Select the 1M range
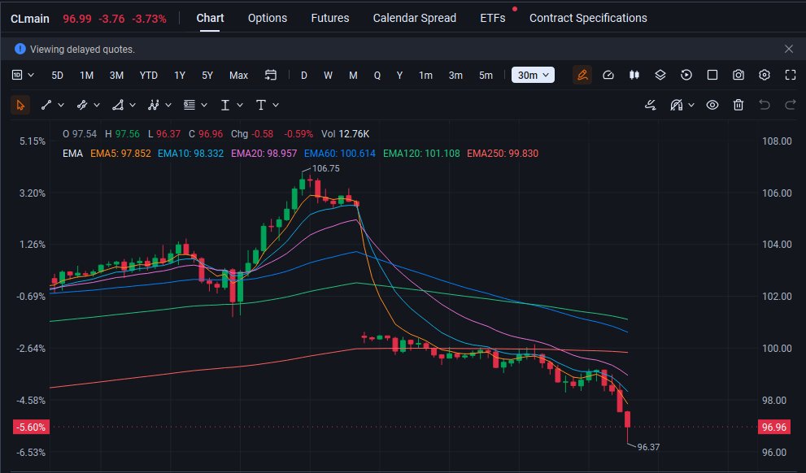806x473 pixels. click(86, 75)
